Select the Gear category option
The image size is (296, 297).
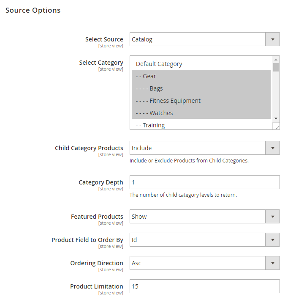[201, 76]
